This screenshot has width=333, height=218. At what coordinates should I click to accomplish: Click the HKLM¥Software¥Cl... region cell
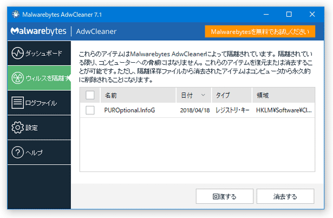pos(284,110)
